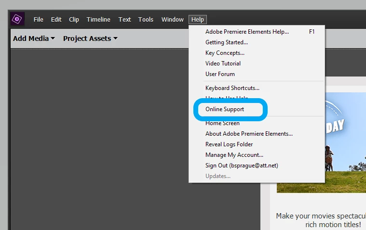
Task: Select Online Support in Help menu
Action: [x=257, y=109]
